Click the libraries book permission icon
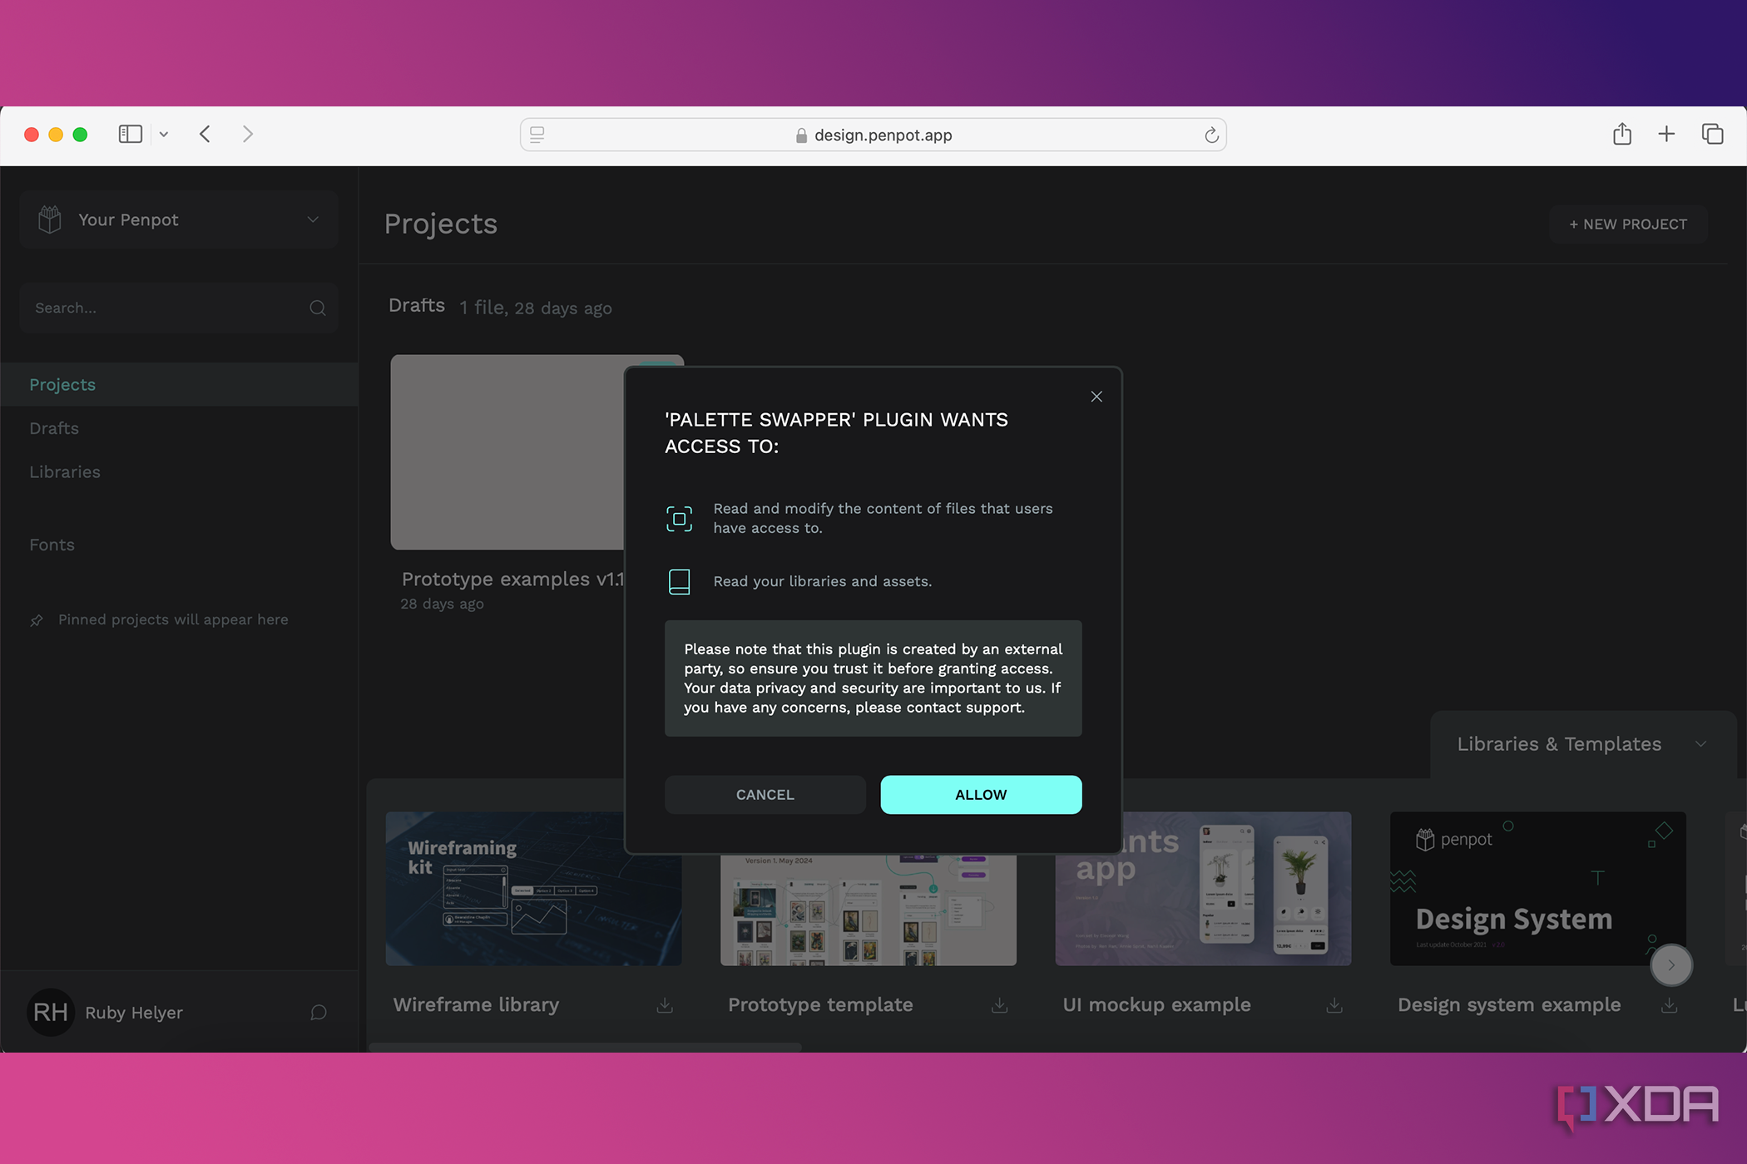Viewport: 1747px width, 1164px height. tap(679, 581)
